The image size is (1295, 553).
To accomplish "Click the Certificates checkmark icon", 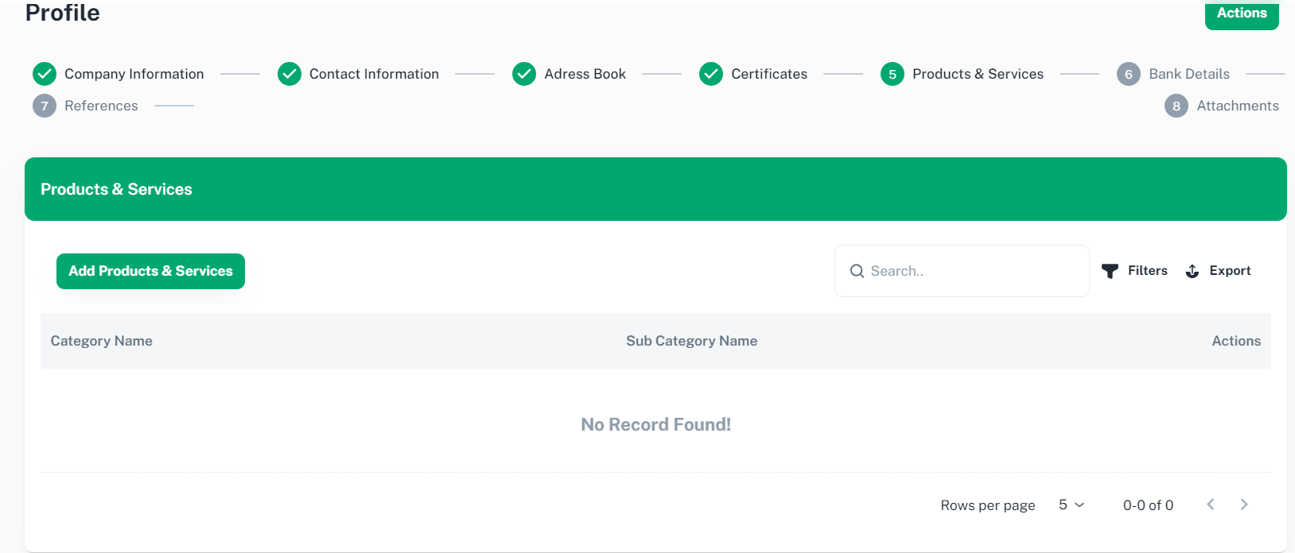I will pyautogui.click(x=711, y=74).
